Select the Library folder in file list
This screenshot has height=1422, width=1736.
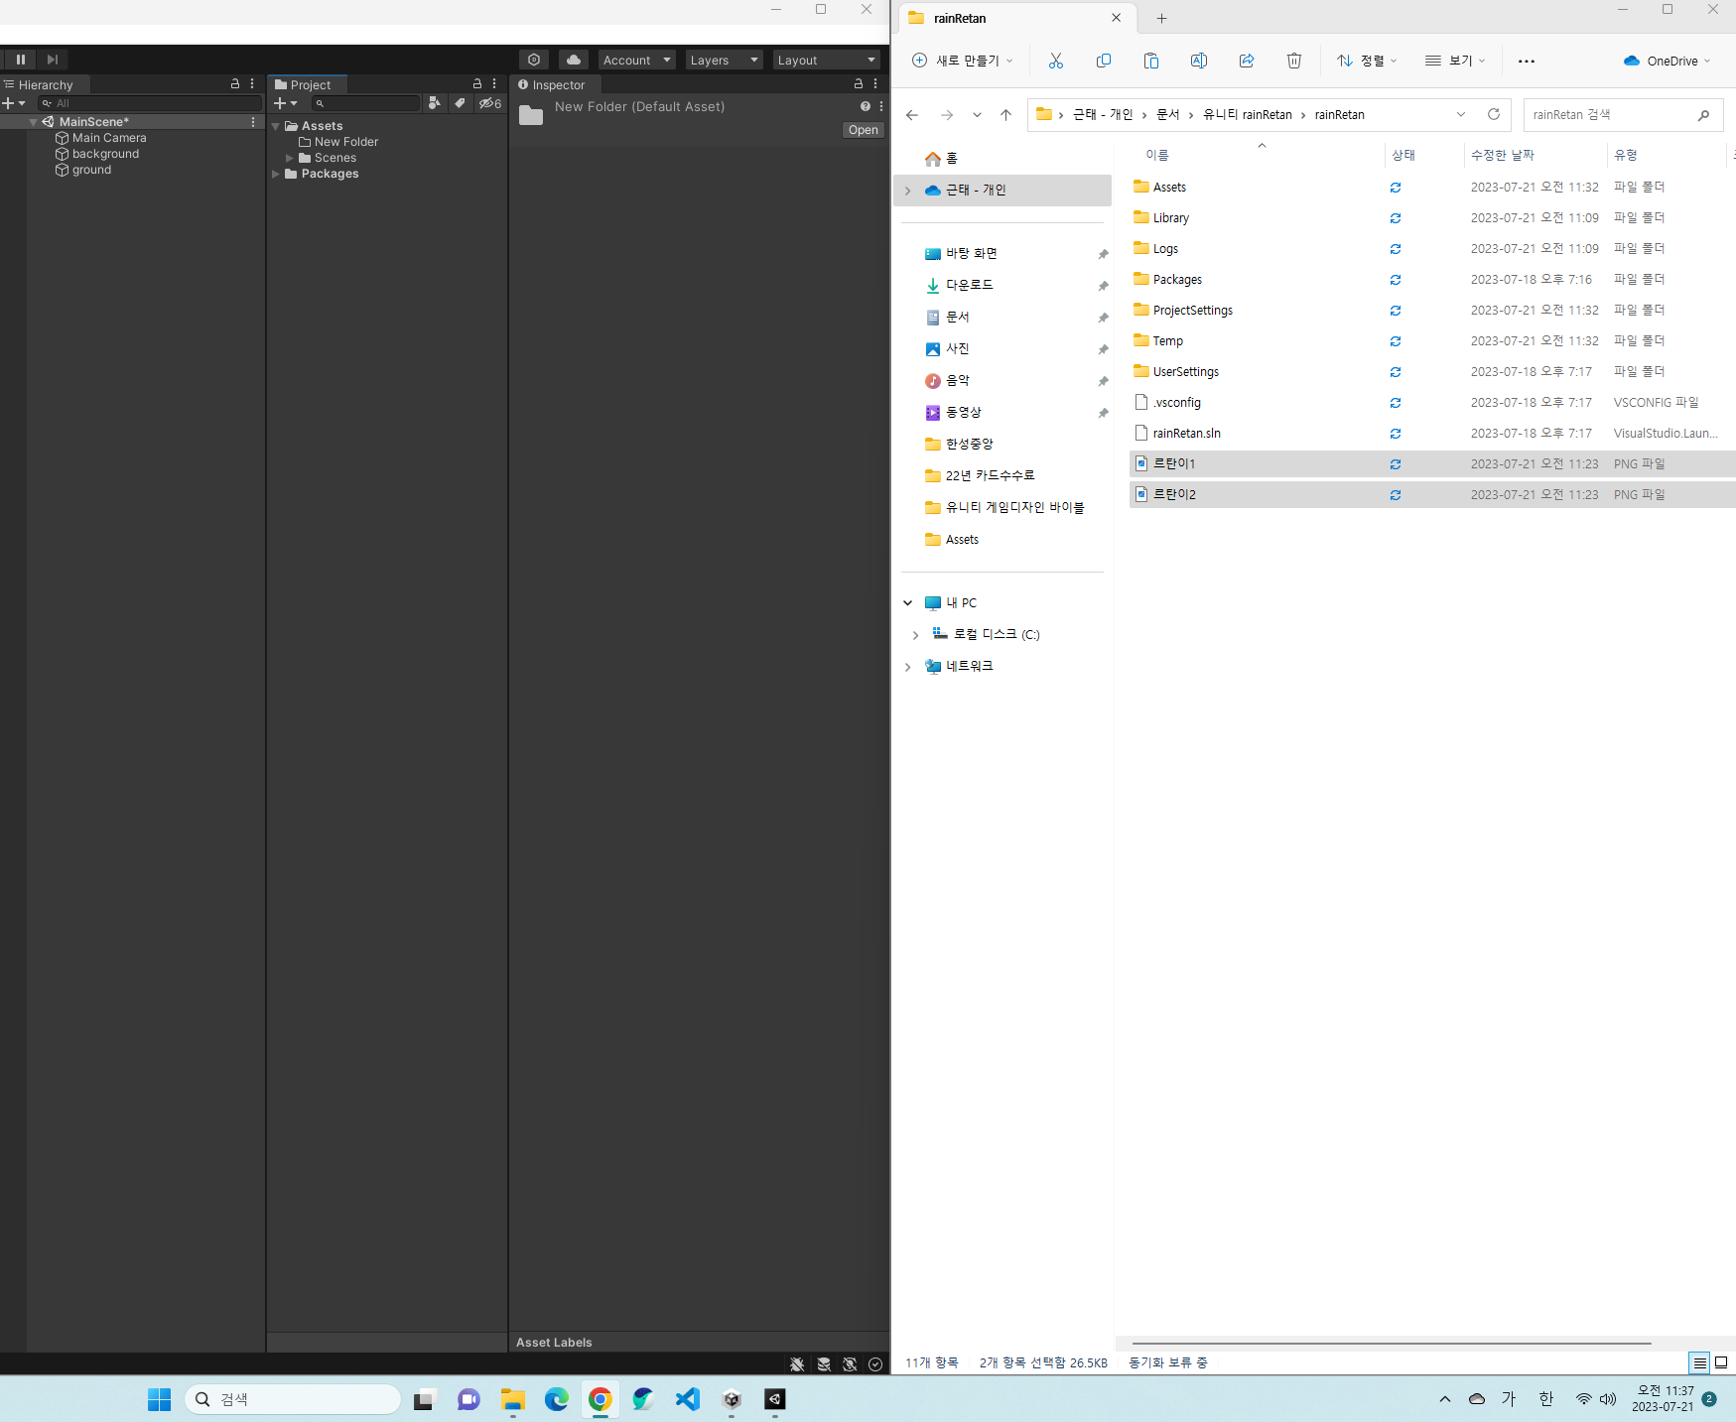1171,218
